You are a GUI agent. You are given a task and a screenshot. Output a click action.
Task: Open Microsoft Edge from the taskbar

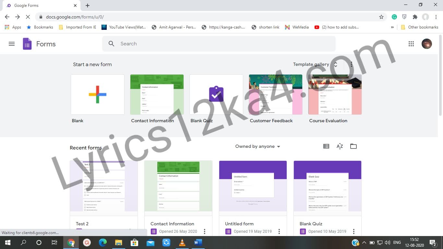pos(102,243)
